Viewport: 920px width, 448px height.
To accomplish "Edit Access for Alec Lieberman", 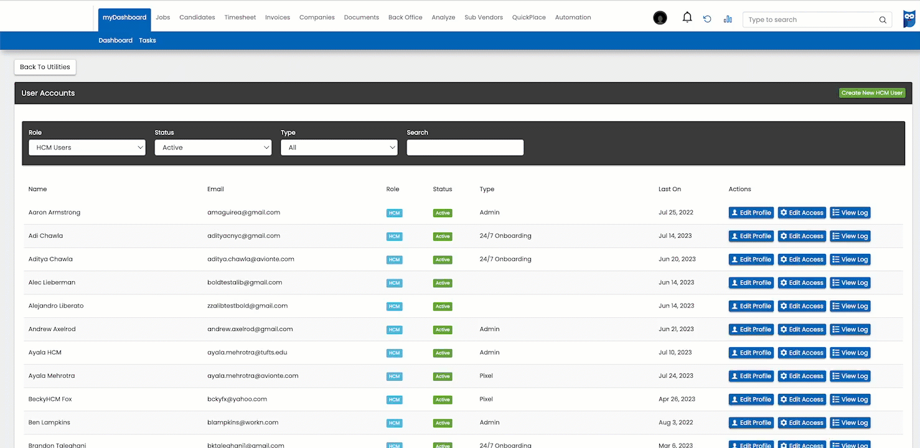I will coord(802,282).
